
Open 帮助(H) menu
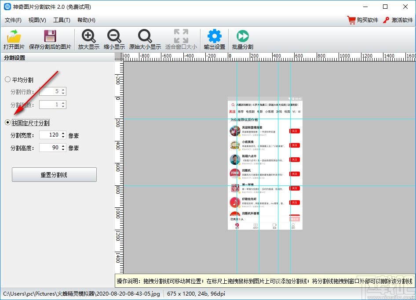click(86, 20)
